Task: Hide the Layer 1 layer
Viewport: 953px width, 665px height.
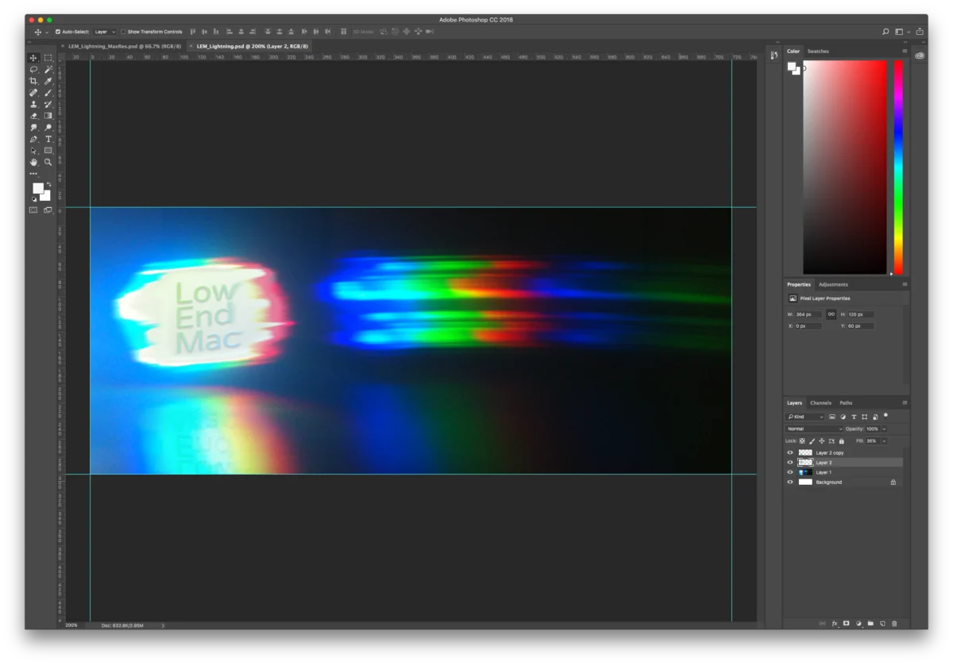Action: [x=790, y=472]
